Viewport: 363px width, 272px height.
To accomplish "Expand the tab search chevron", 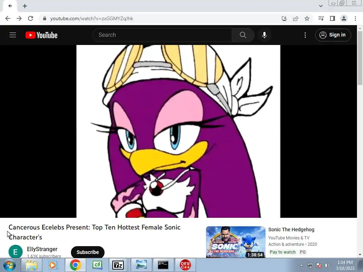I will click(320, 6).
